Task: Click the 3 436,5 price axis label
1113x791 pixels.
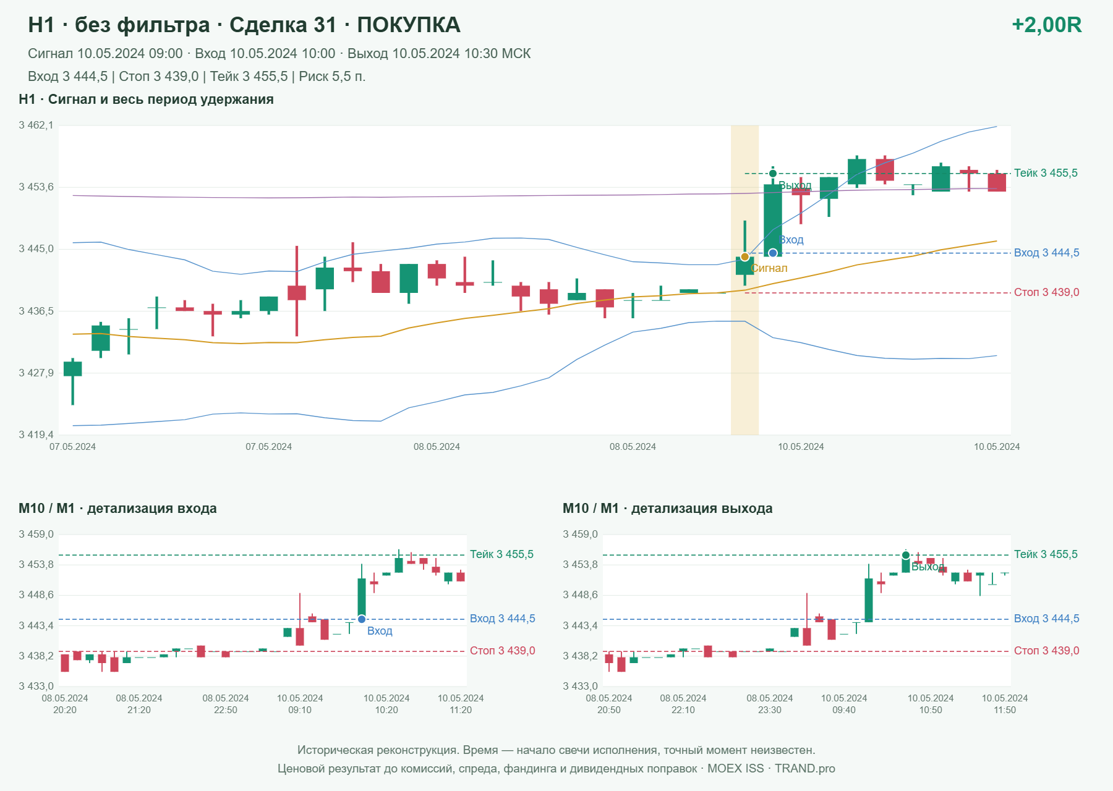Action: tap(36, 311)
